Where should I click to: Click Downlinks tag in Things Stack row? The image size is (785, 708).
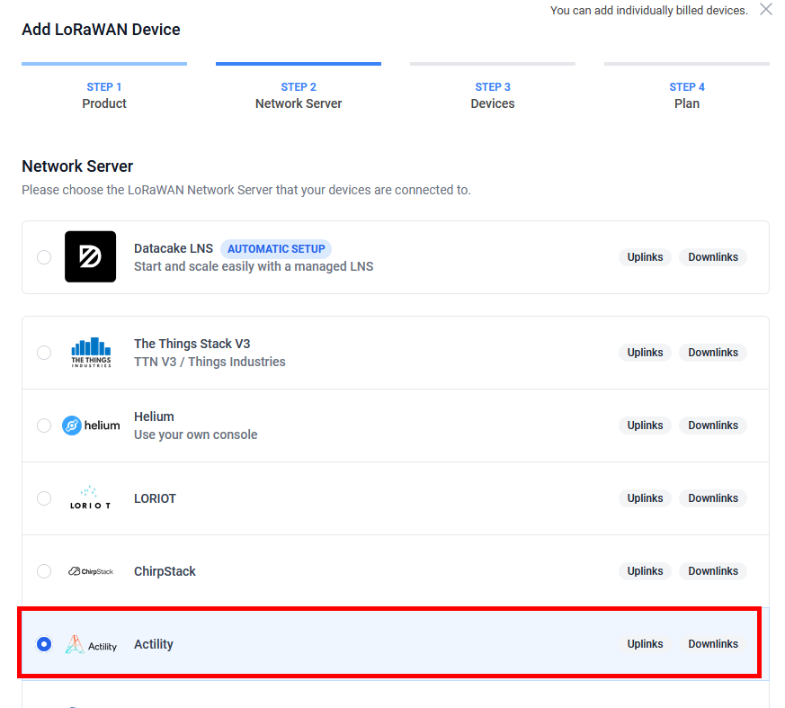pos(713,353)
